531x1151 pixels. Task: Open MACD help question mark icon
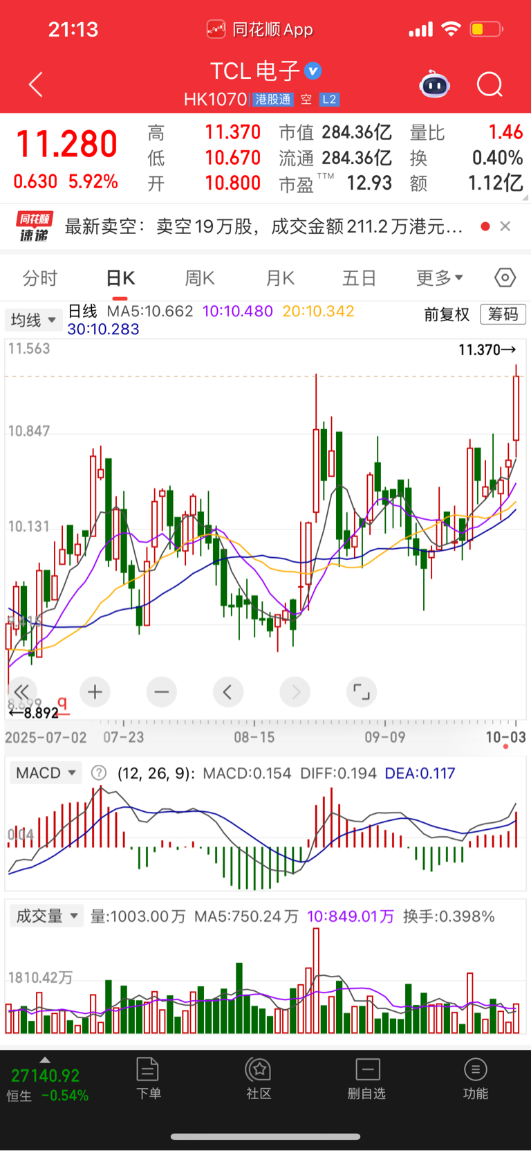click(x=99, y=772)
